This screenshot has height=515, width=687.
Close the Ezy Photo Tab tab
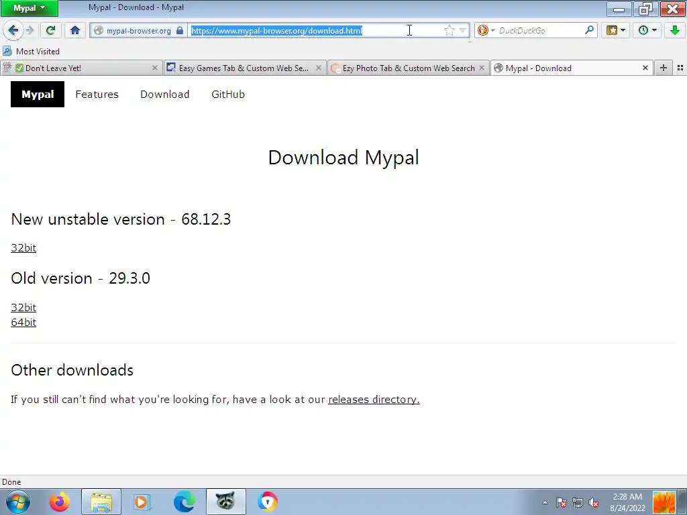pyautogui.click(x=482, y=68)
